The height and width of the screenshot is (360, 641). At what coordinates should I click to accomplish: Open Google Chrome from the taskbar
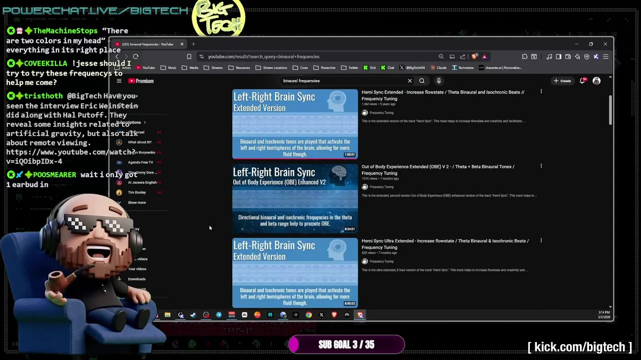coord(308,315)
